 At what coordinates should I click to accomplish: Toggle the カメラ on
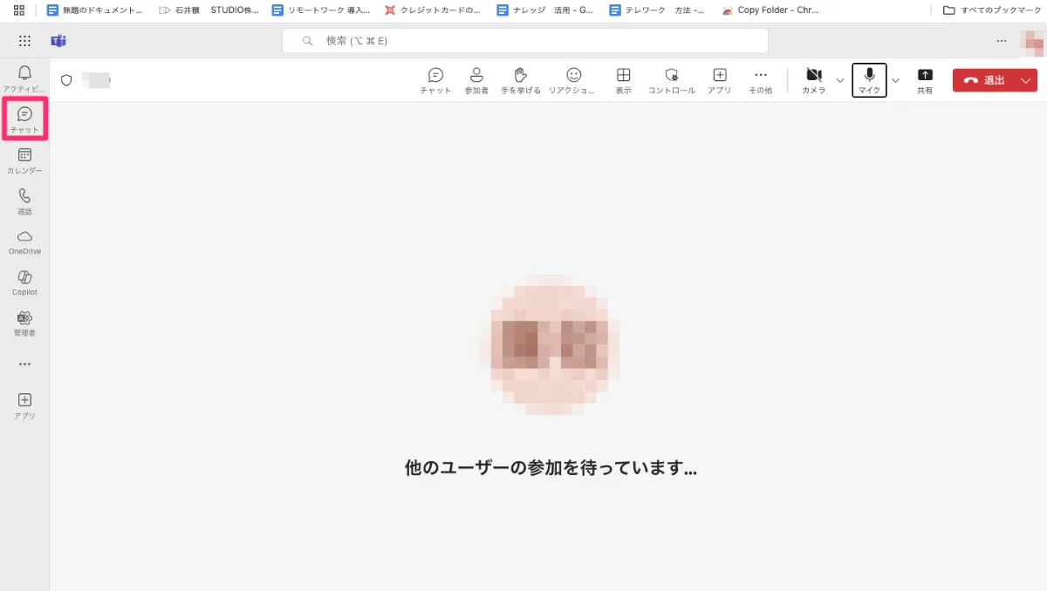point(813,79)
